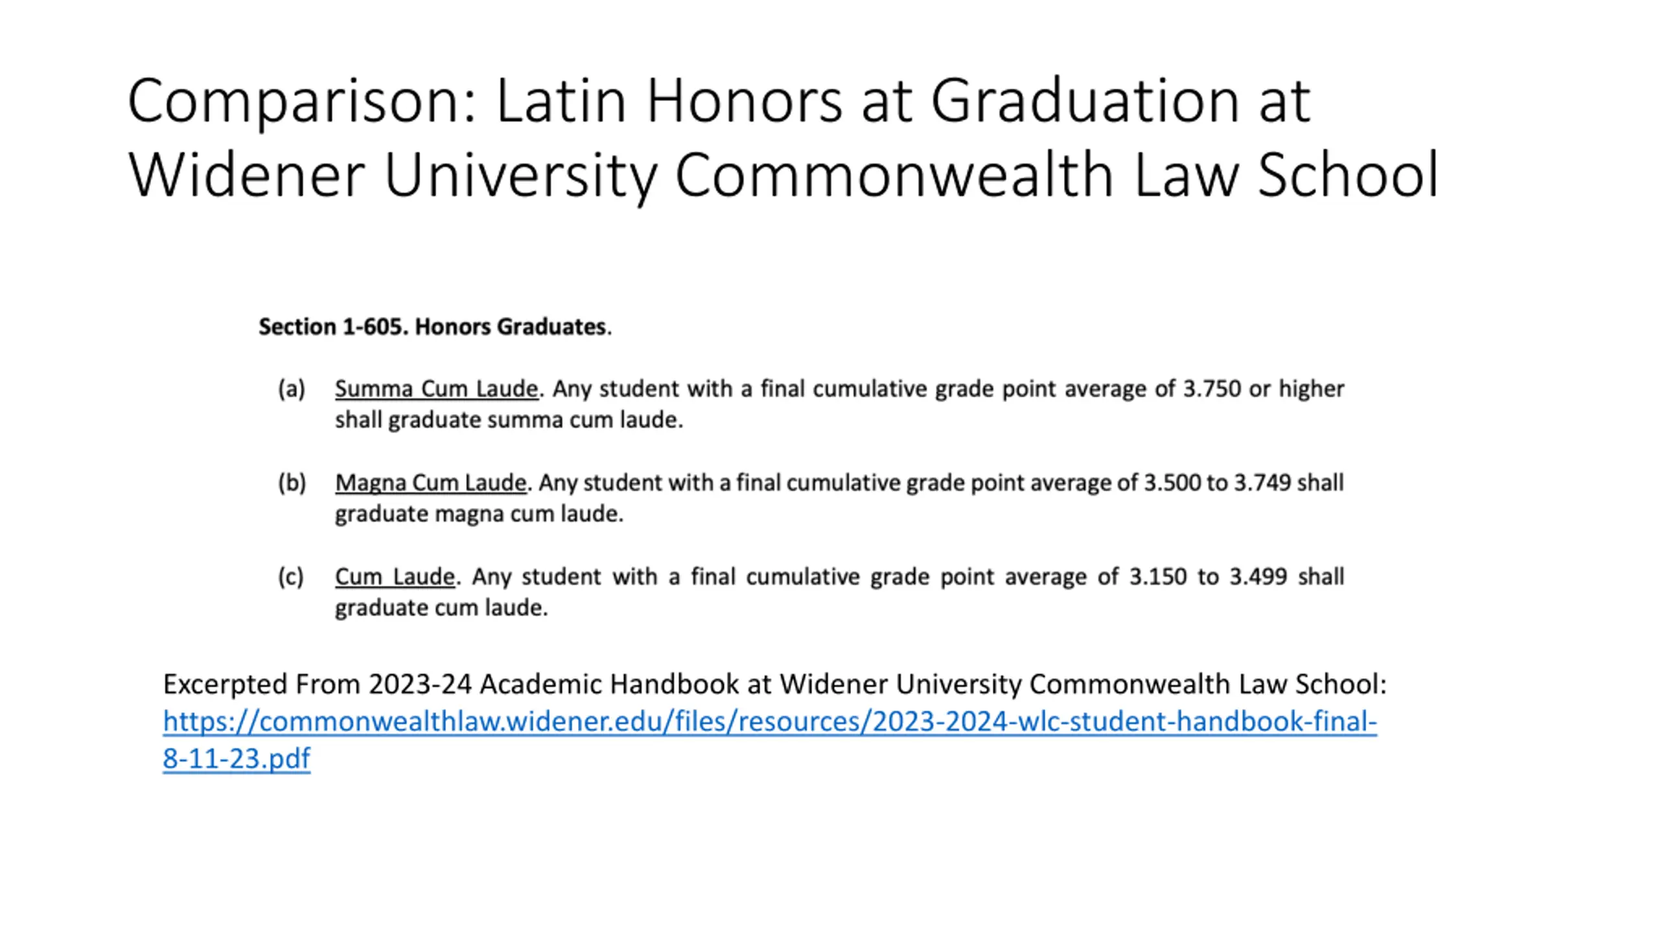
Task: Click the "3.500 to 3.749" GPA range
Action: click(1217, 483)
